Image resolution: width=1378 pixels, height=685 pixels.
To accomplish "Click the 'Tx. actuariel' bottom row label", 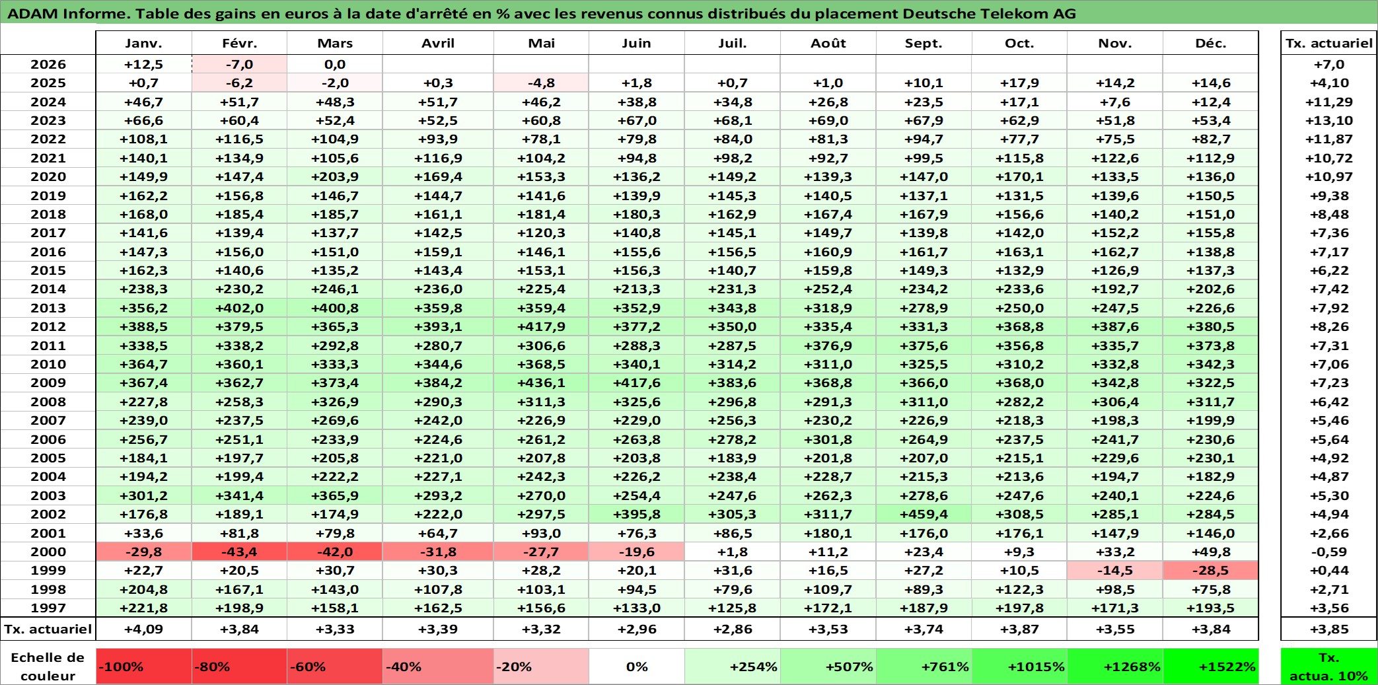I will pyautogui.click(x=48, y=629).
